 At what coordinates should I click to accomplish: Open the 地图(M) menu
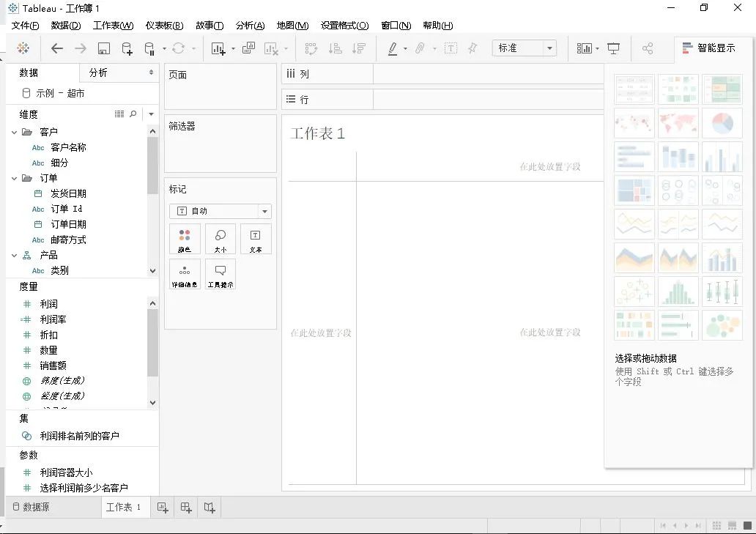tap(292, 26)
